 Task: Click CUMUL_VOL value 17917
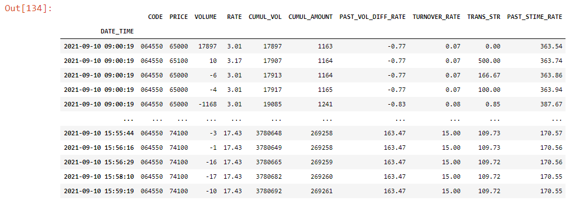(273, 90)
